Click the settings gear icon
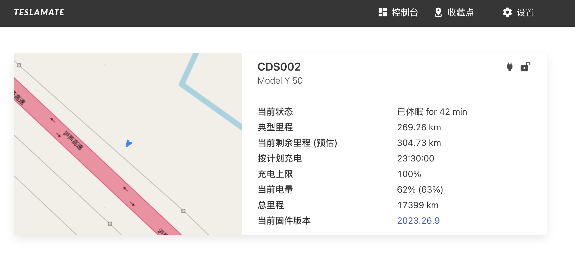Viewport: 575px width, 259px height. pos(507,12)
